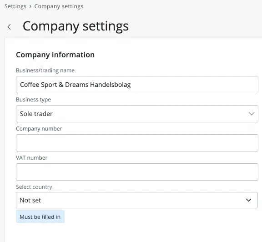Image resolution: width=262 pixels, height=242 pixels.
Task: Click the Business type label
Action: point(33,100)
